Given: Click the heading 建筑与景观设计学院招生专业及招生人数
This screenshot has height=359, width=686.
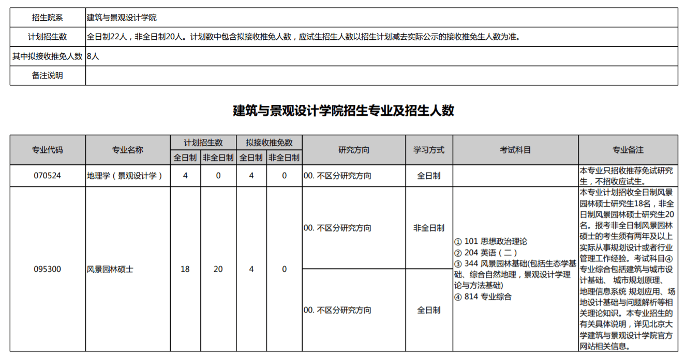Looking at the screenshot, I should pyautogui.click(x=344, y=111).
